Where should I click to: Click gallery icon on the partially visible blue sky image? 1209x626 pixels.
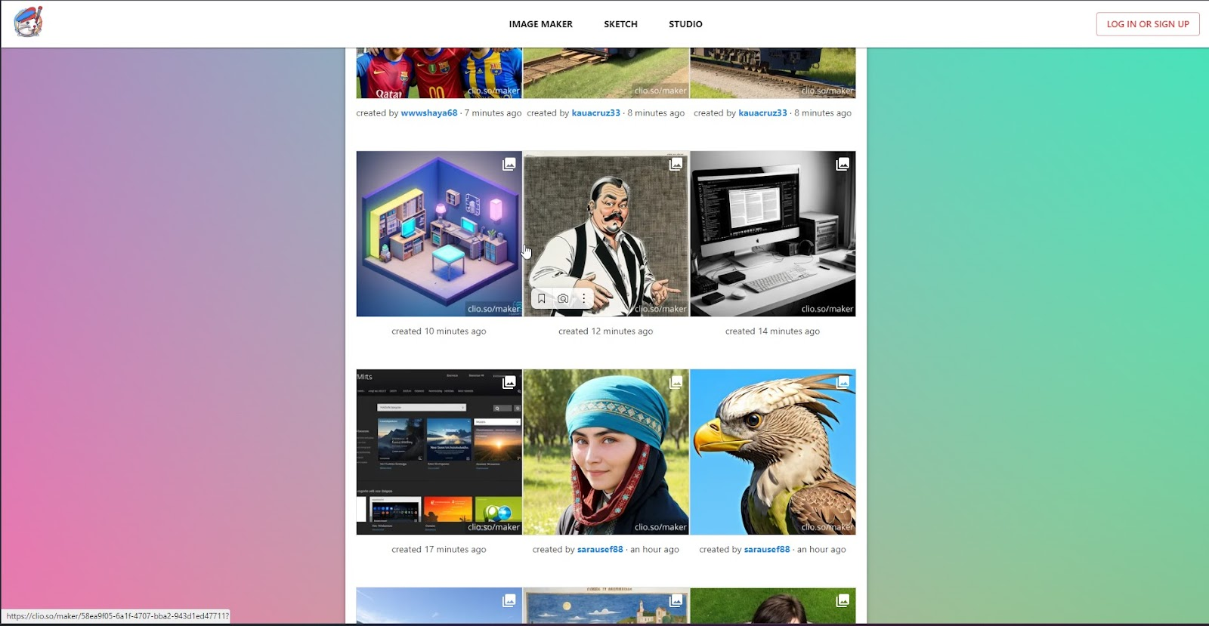click(509, 600)
